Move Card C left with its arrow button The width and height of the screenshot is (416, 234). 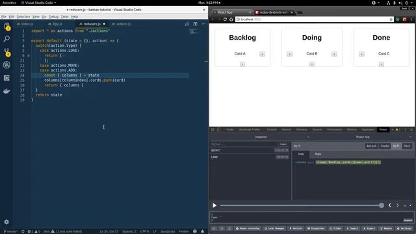[x=361, y=54]
